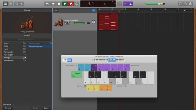Download Choir sounds via its circle icon
Image resolution: width=196 pixels, height=110 pixels.
click(x=24, y=46)
